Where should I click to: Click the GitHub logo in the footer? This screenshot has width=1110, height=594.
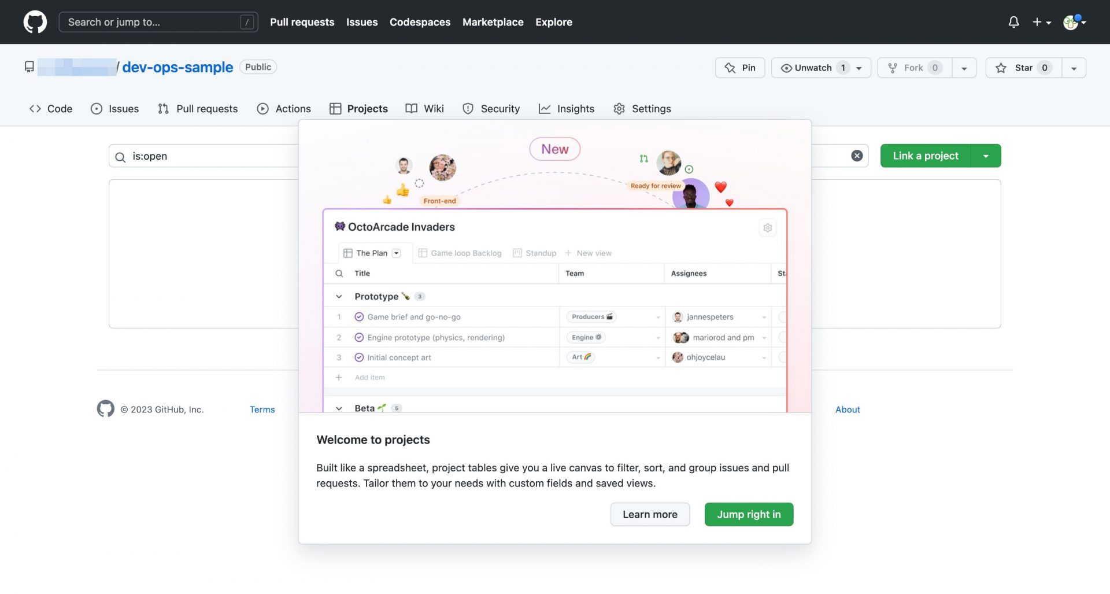[105, 409]
